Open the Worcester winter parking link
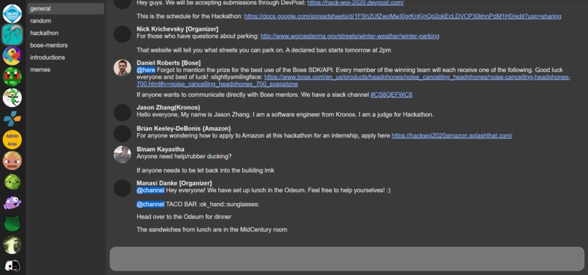Screen dimensions: 588x275 [x=350, y=36]
